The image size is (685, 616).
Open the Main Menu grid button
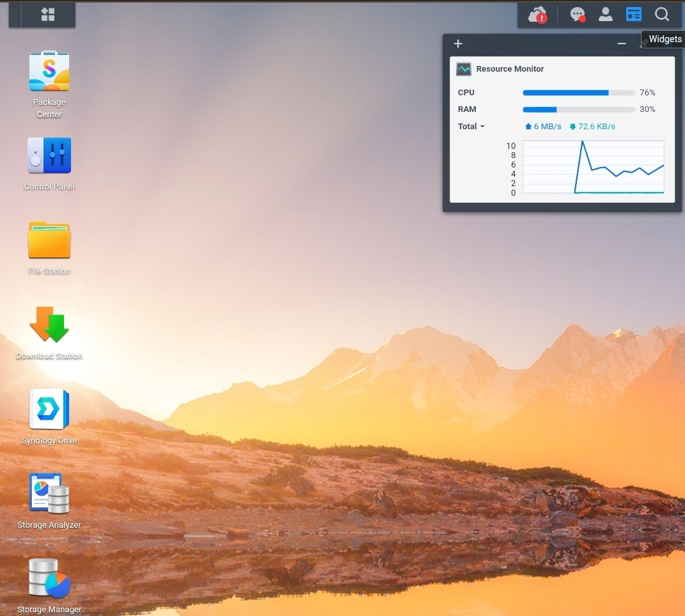coord(48,15)
